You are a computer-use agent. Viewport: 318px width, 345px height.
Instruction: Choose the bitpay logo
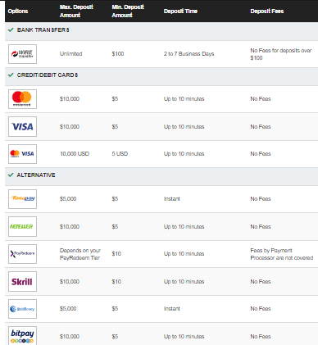(x=22, y=336)
